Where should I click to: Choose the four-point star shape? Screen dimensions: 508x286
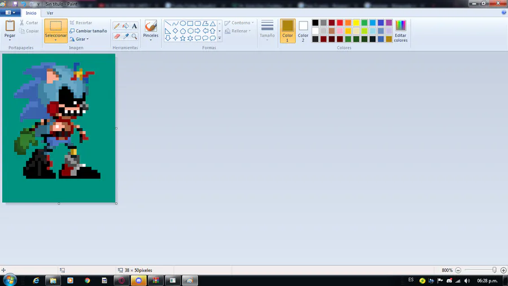(176, 38)
